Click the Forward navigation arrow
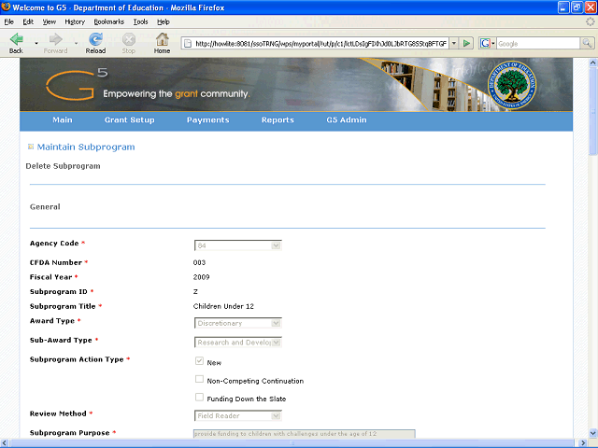Viewport: 598px width, 448px height. [x=56, y=39]
